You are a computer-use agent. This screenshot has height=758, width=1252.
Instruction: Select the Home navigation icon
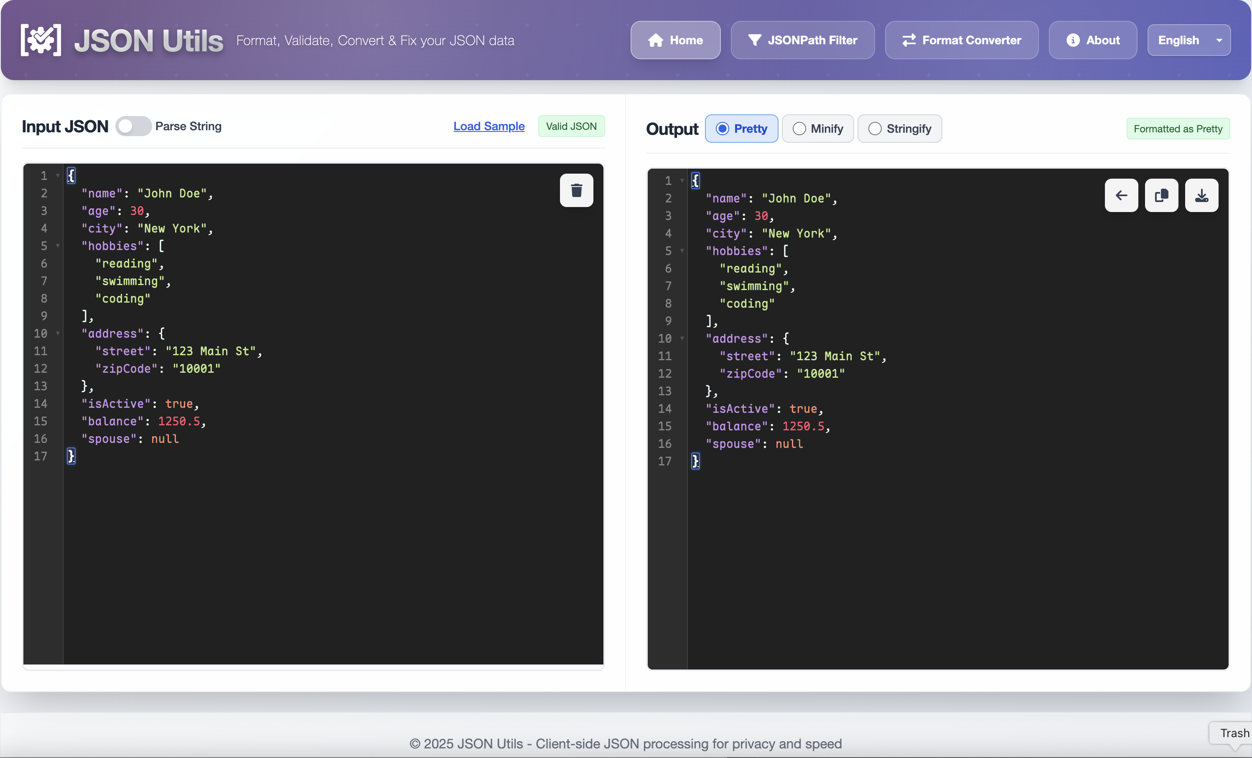point(656,40)
